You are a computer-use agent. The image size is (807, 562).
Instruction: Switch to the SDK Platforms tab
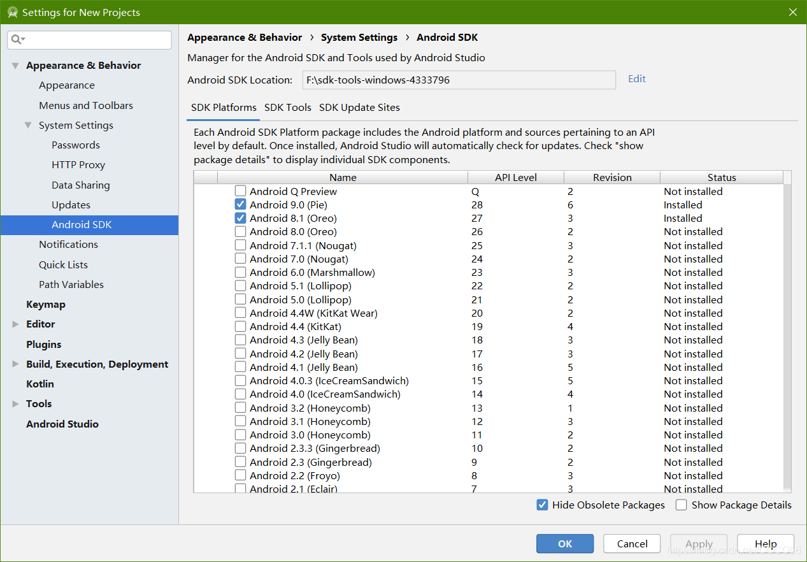point(224,108)
